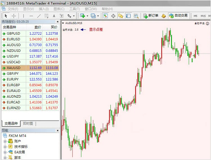Image resolution: width=211 pixels, height=160 pixels.
Task: Select the trendline drawing tool
Action: pyautogui.click(x=39, y=16)
